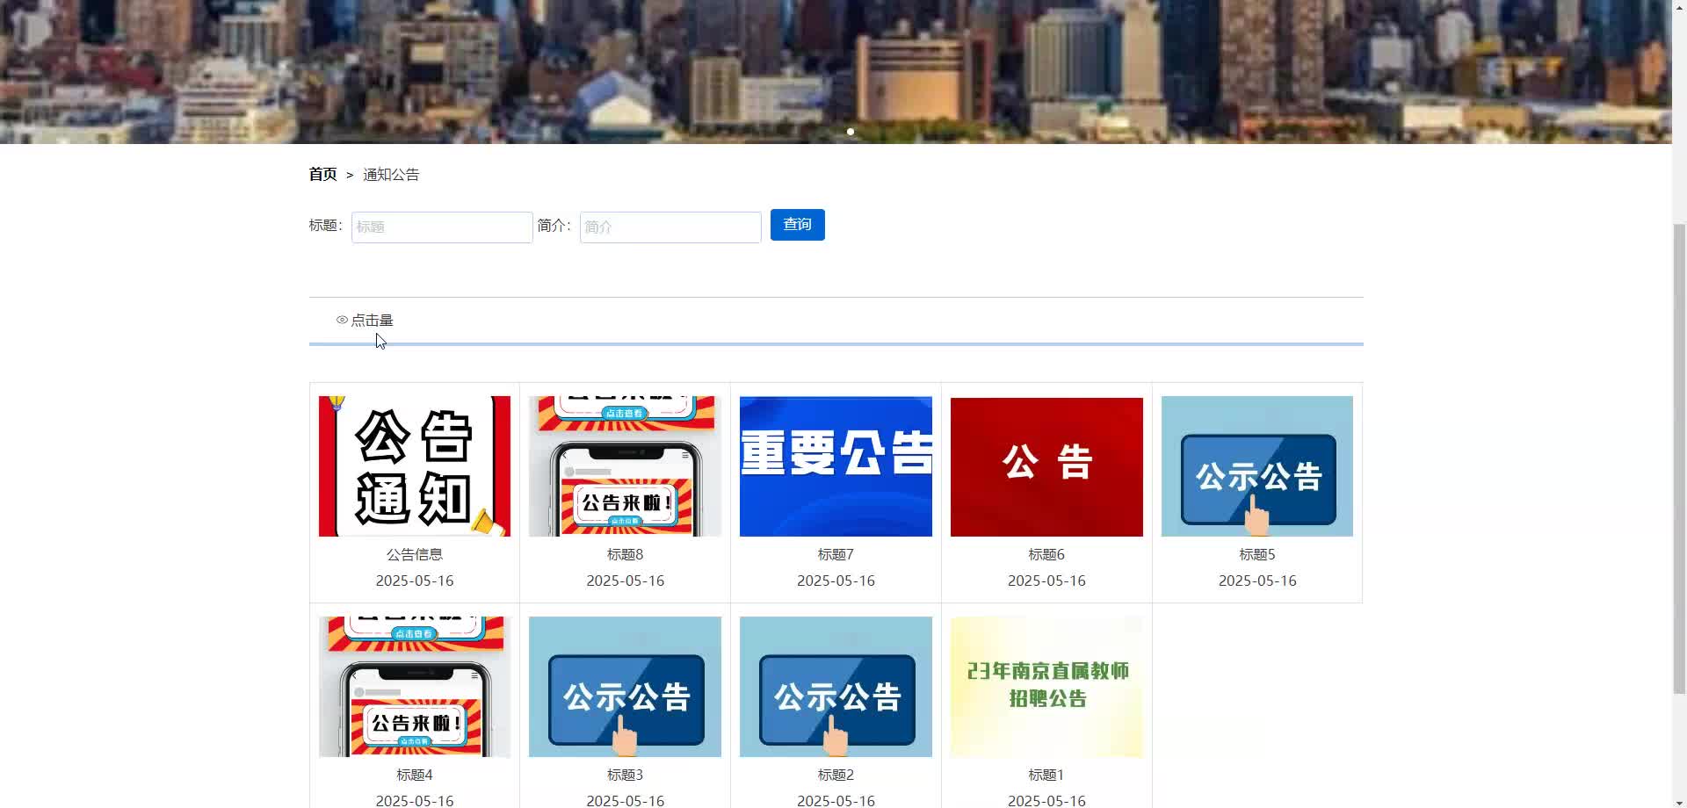
Task: Click the 标题8 title text
Action: click(x=625, y=555)
